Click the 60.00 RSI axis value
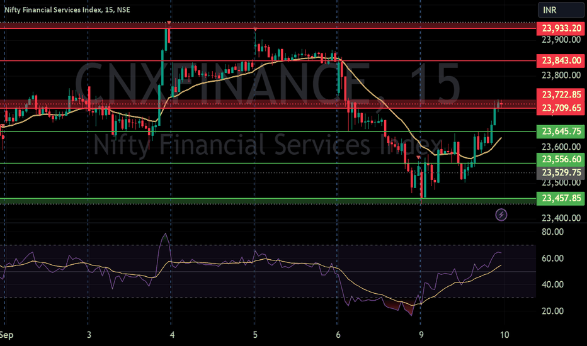The height and width of the screenshot is (346, 587). pyautogui.click(x=552, y=259)
